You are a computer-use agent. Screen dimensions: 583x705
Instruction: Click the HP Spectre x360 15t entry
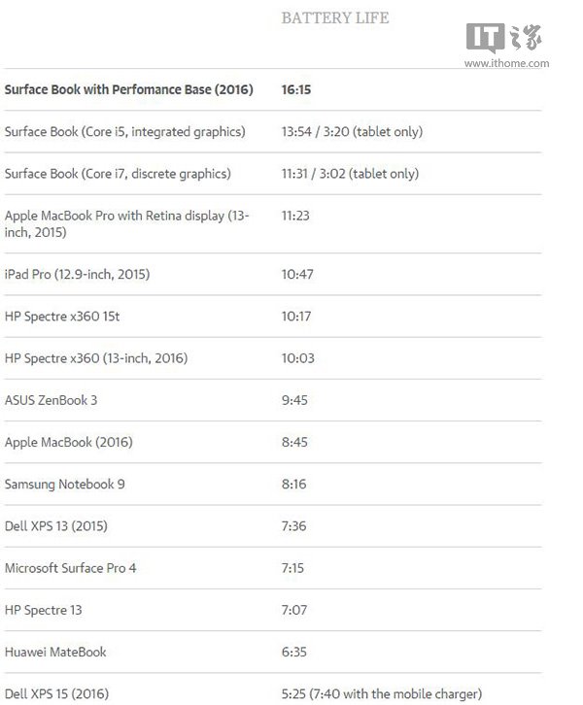(x=62, y=317)
